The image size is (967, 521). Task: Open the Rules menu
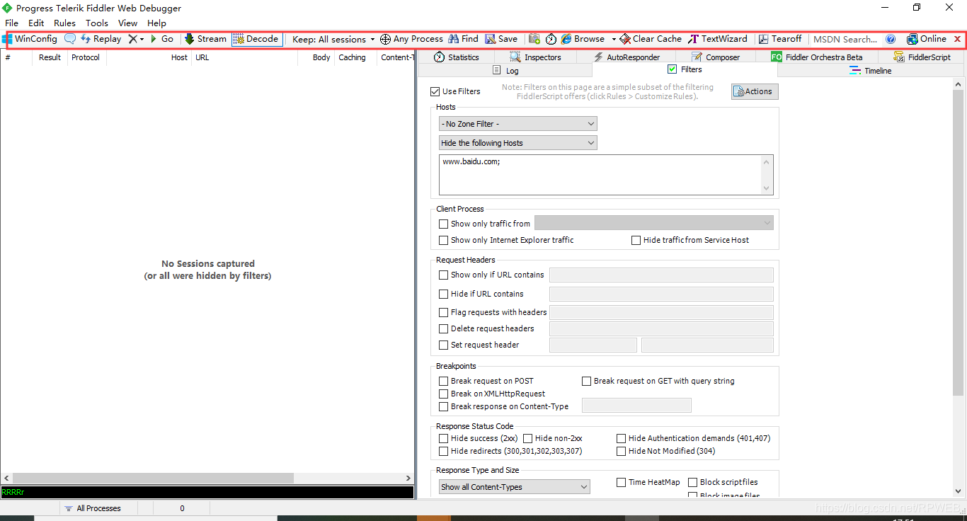point(64,23)
